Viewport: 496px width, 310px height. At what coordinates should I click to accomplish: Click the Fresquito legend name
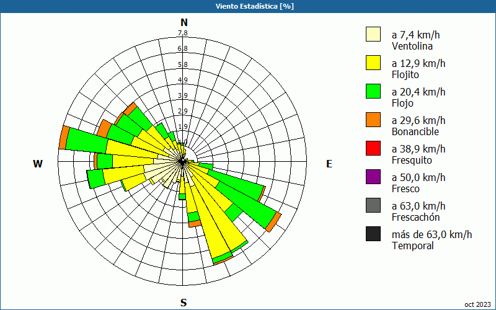(x=412, y=161)
